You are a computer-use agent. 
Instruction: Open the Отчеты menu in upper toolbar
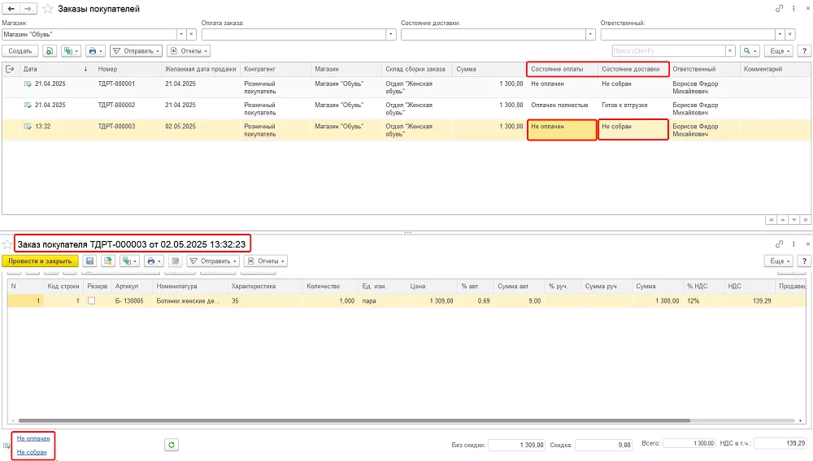(x=189, y=50)
